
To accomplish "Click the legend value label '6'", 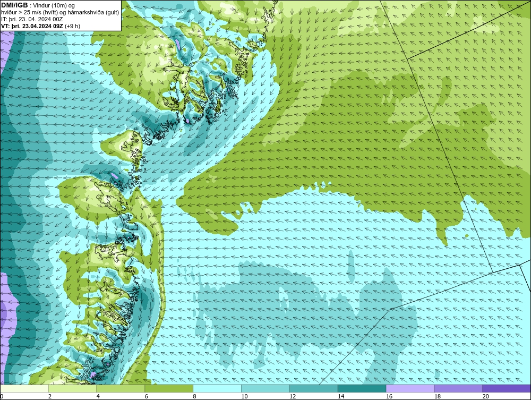I will [147, 396].
